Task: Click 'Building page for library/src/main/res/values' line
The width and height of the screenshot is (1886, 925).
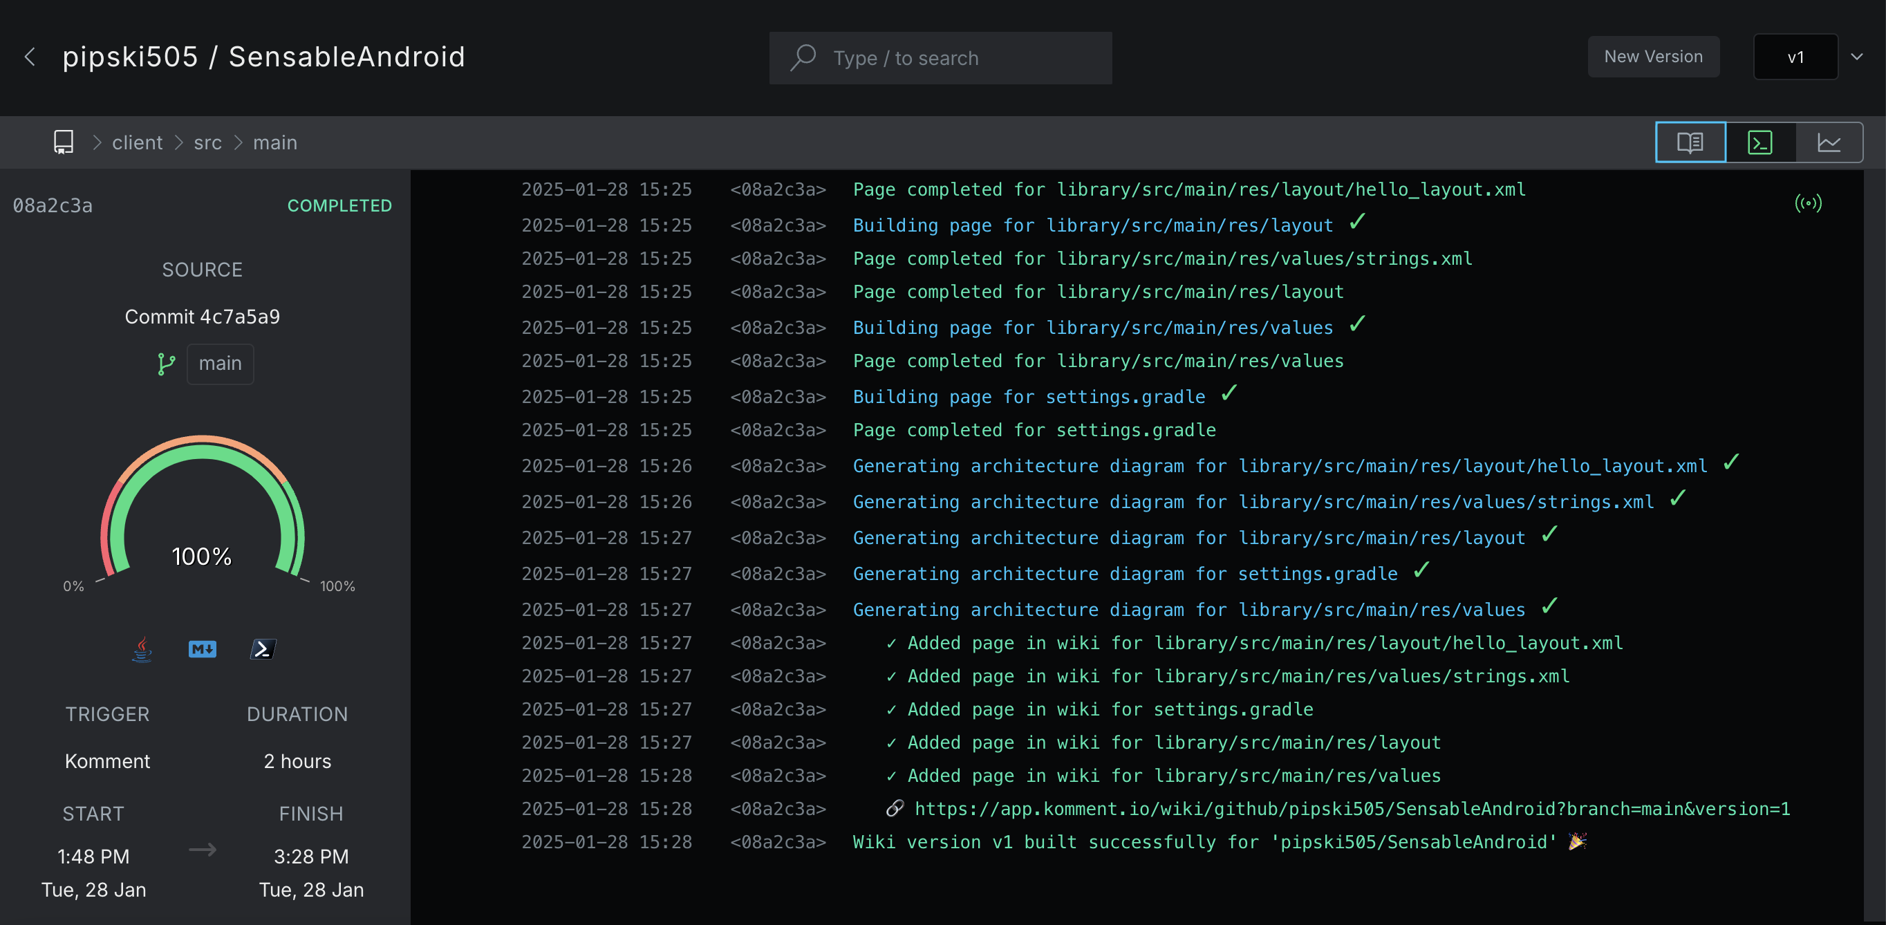Action: (x=1092, y=328)
